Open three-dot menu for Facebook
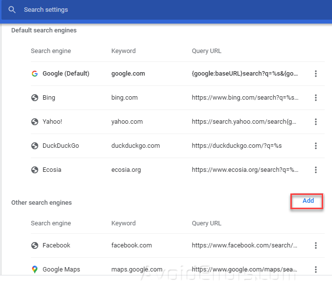 tap(316, 245)
